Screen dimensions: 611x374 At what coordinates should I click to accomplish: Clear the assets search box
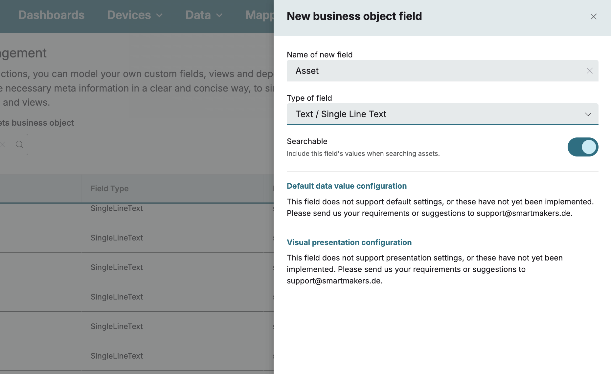pos(3,144)
